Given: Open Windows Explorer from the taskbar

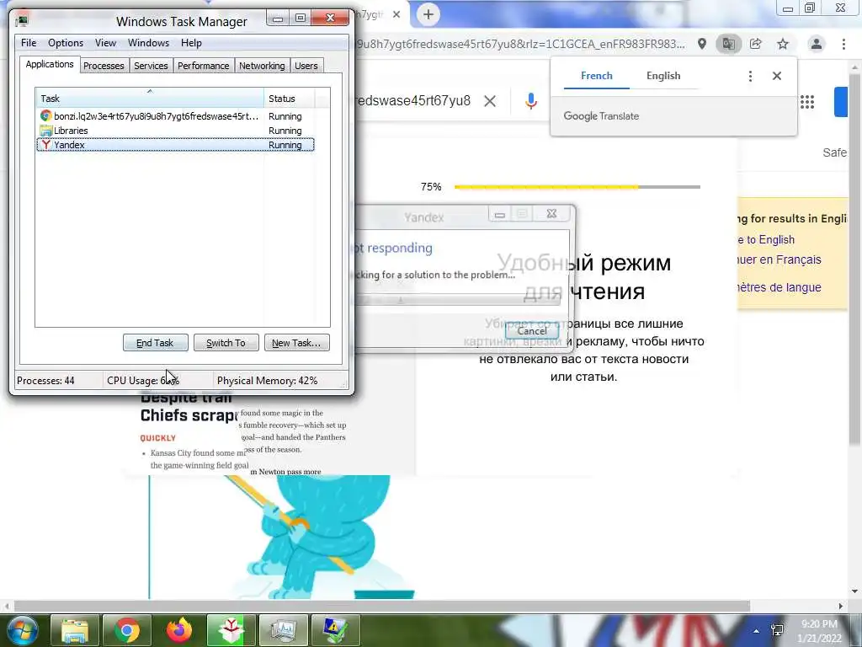Looking at the screenshot, I should tap(75, 630).
